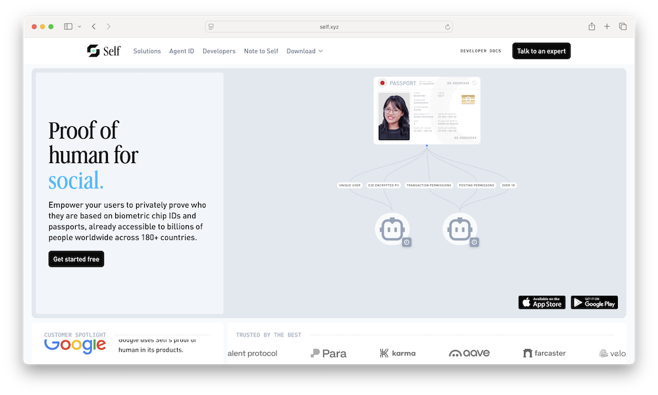
Task: Open the sidebar options chevron dropdown
Action: click(80, 26)
